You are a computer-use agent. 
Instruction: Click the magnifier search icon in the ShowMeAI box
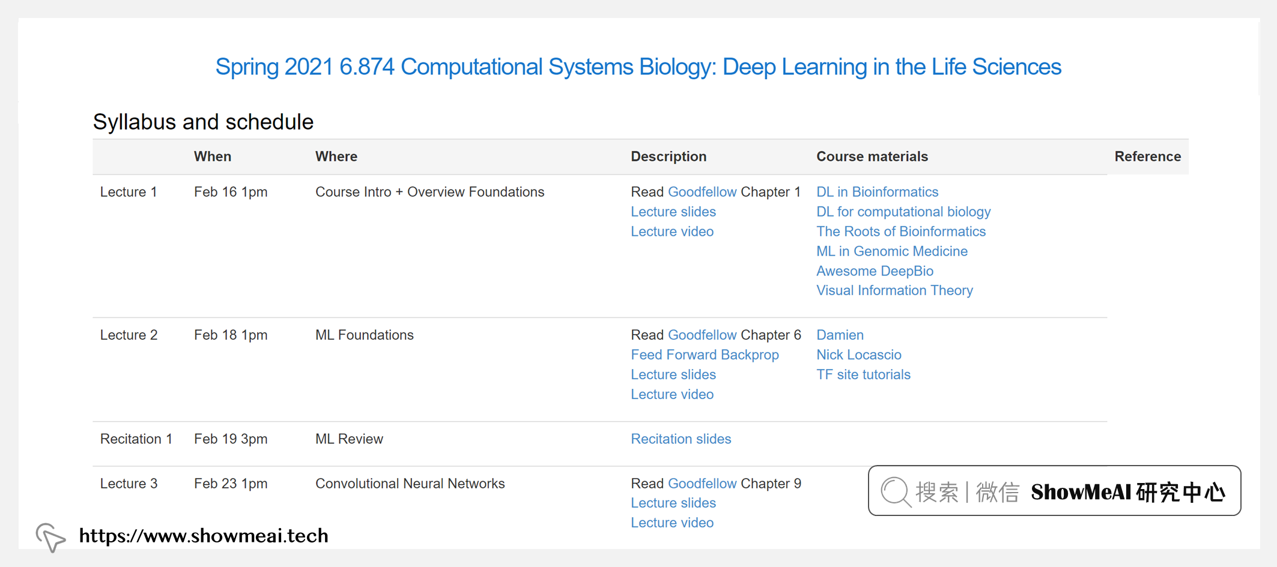coord(896,492)
